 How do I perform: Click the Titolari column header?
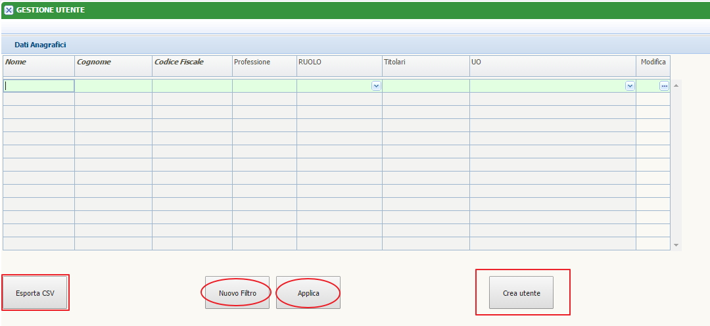[425, 62]
